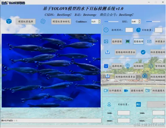166x128 pixels.
Task: Click the blue cube model icon
Action: (x=9, y=21)
